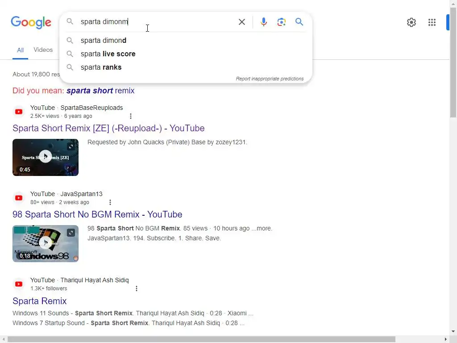
Task: Click YouTube favicon beside JavaSpartan13
Action: tap(19, 198)
